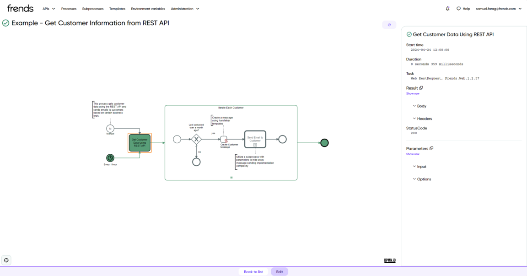The image size is (527, 276).
Task: Select the exclusive gateway with X
Action: point(196,139)
